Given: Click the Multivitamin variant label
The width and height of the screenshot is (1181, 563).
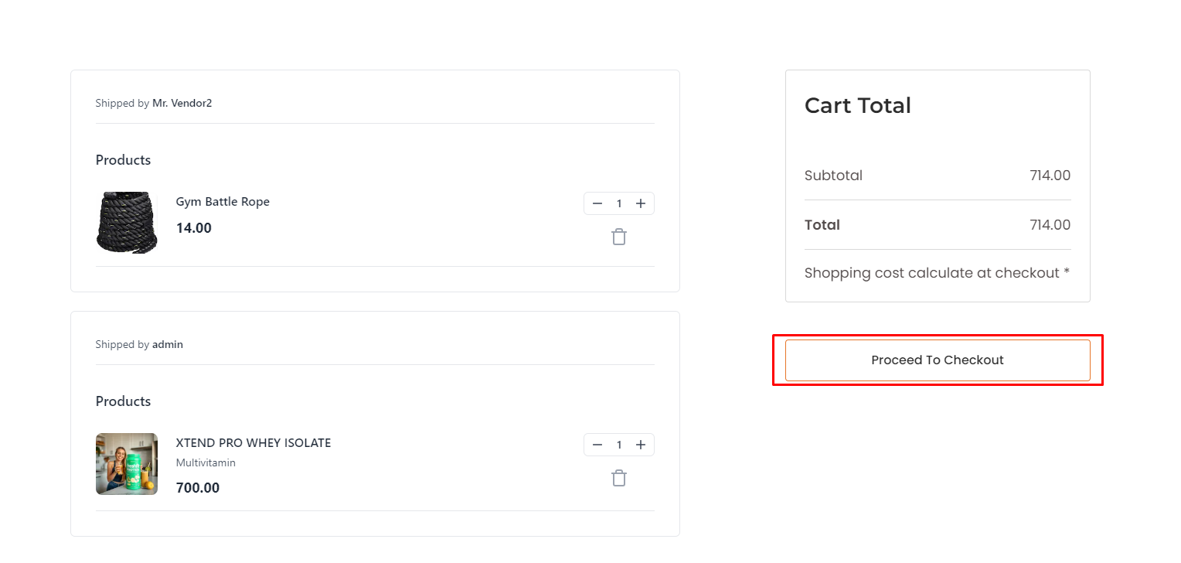Looking at the screenshot, I should 206,462.
